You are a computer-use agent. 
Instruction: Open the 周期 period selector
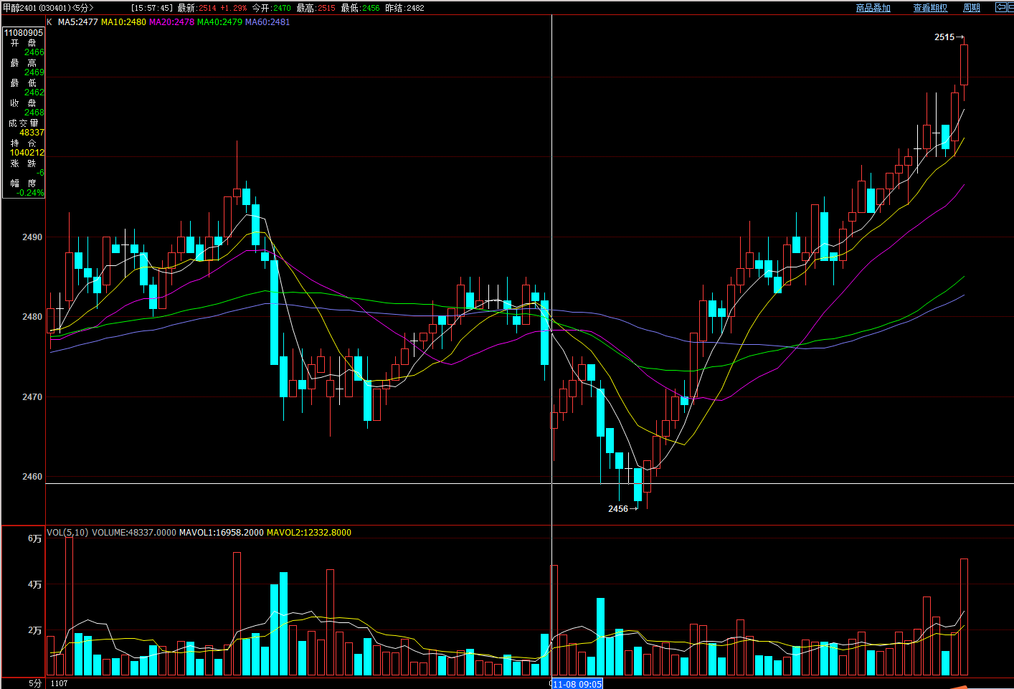click(x=971, y=8)
